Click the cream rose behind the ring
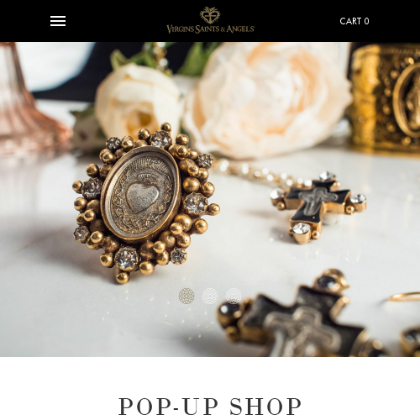420x420 pixels. click(x=137, y=101)
